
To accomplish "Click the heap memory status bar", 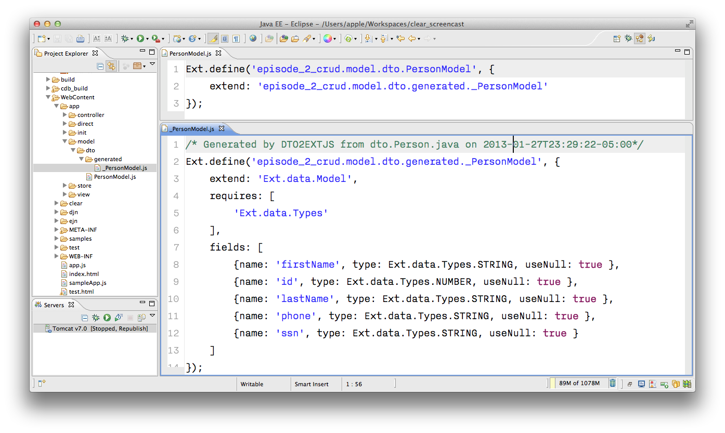I will click(579, 384).
